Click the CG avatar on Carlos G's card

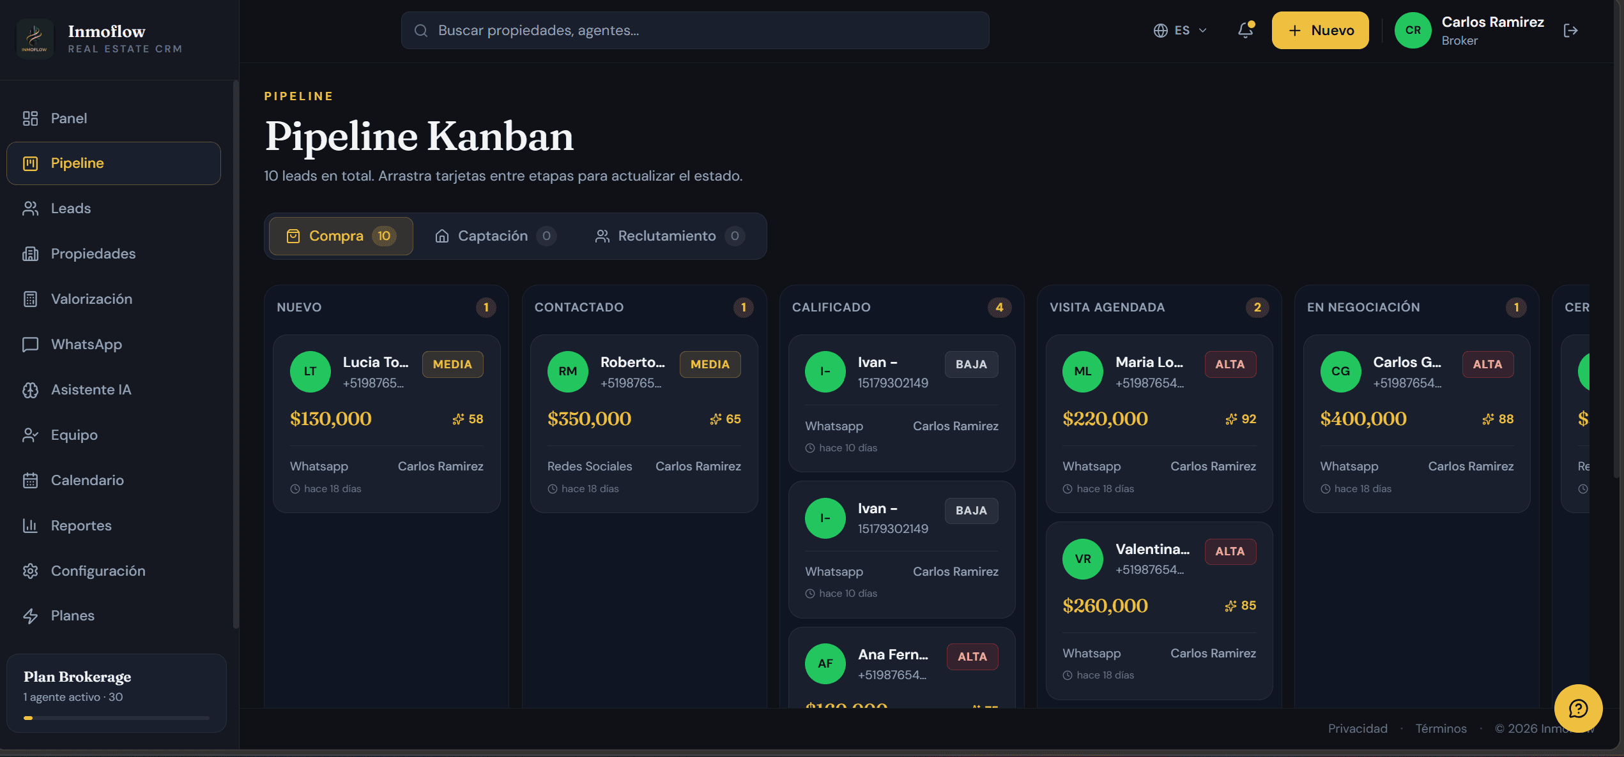pos(1340,371)
